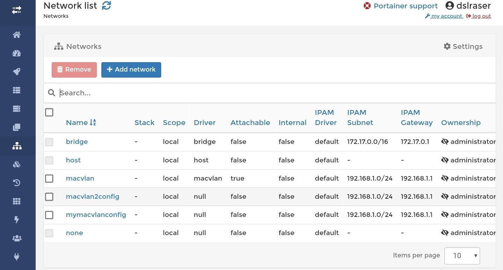The width and height of the screenshot is (503, 270).
Task: Sort by Ownership column header
Action: point(461,123)
